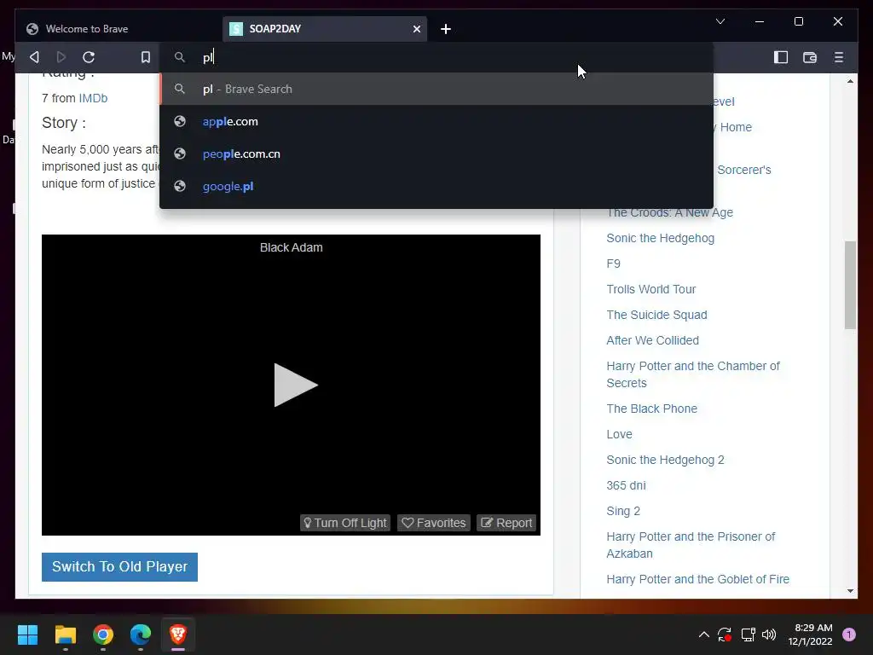Toggle the Turn Off Light button
Image resolution: width=873 pixels, height=655 pixels.
click(x=345, y=523)
